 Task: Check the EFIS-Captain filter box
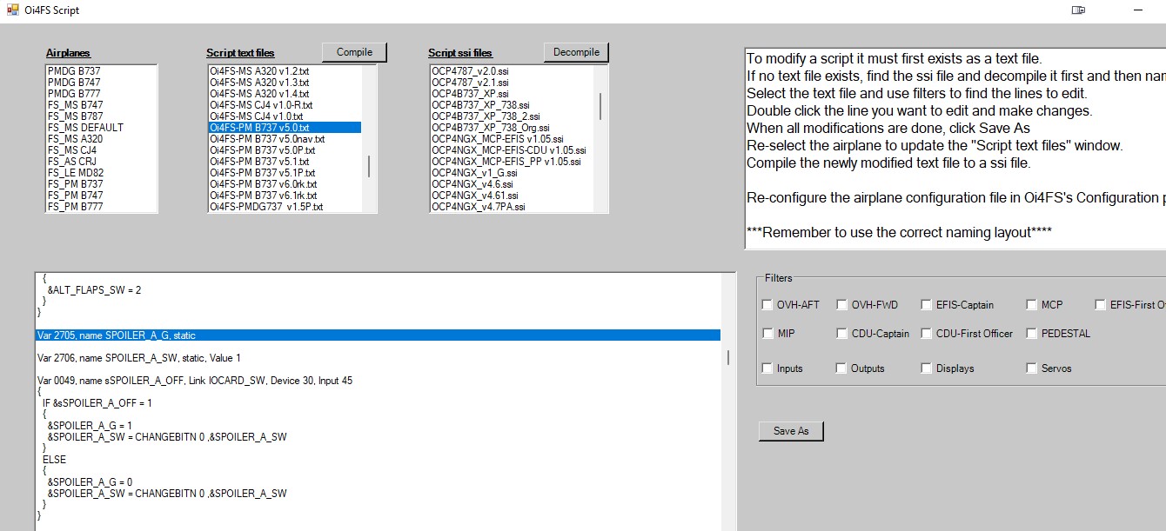point(927,305)
